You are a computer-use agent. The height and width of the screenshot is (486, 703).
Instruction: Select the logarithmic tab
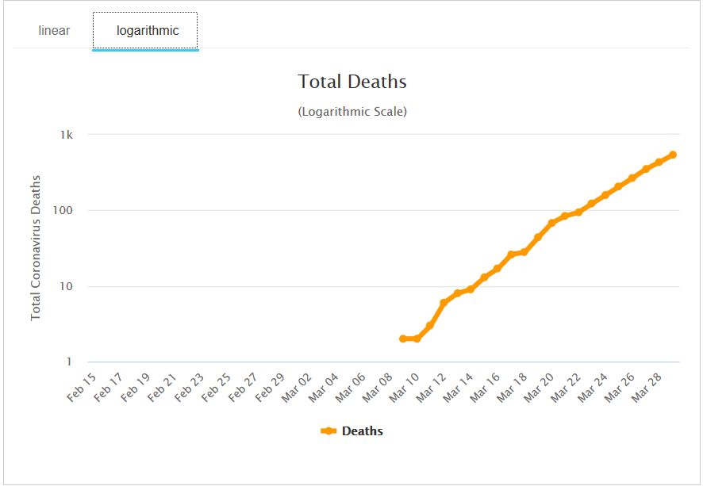148,31
